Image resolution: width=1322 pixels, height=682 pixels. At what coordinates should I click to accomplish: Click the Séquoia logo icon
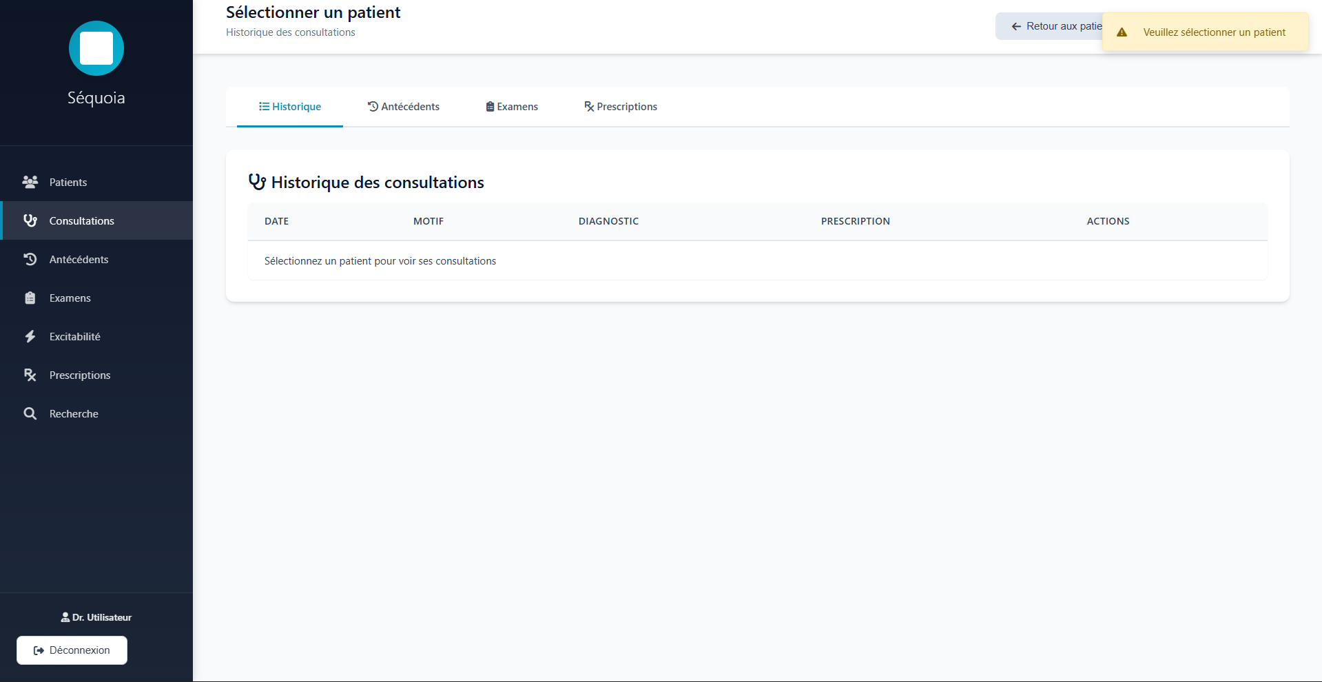[96, 48]
